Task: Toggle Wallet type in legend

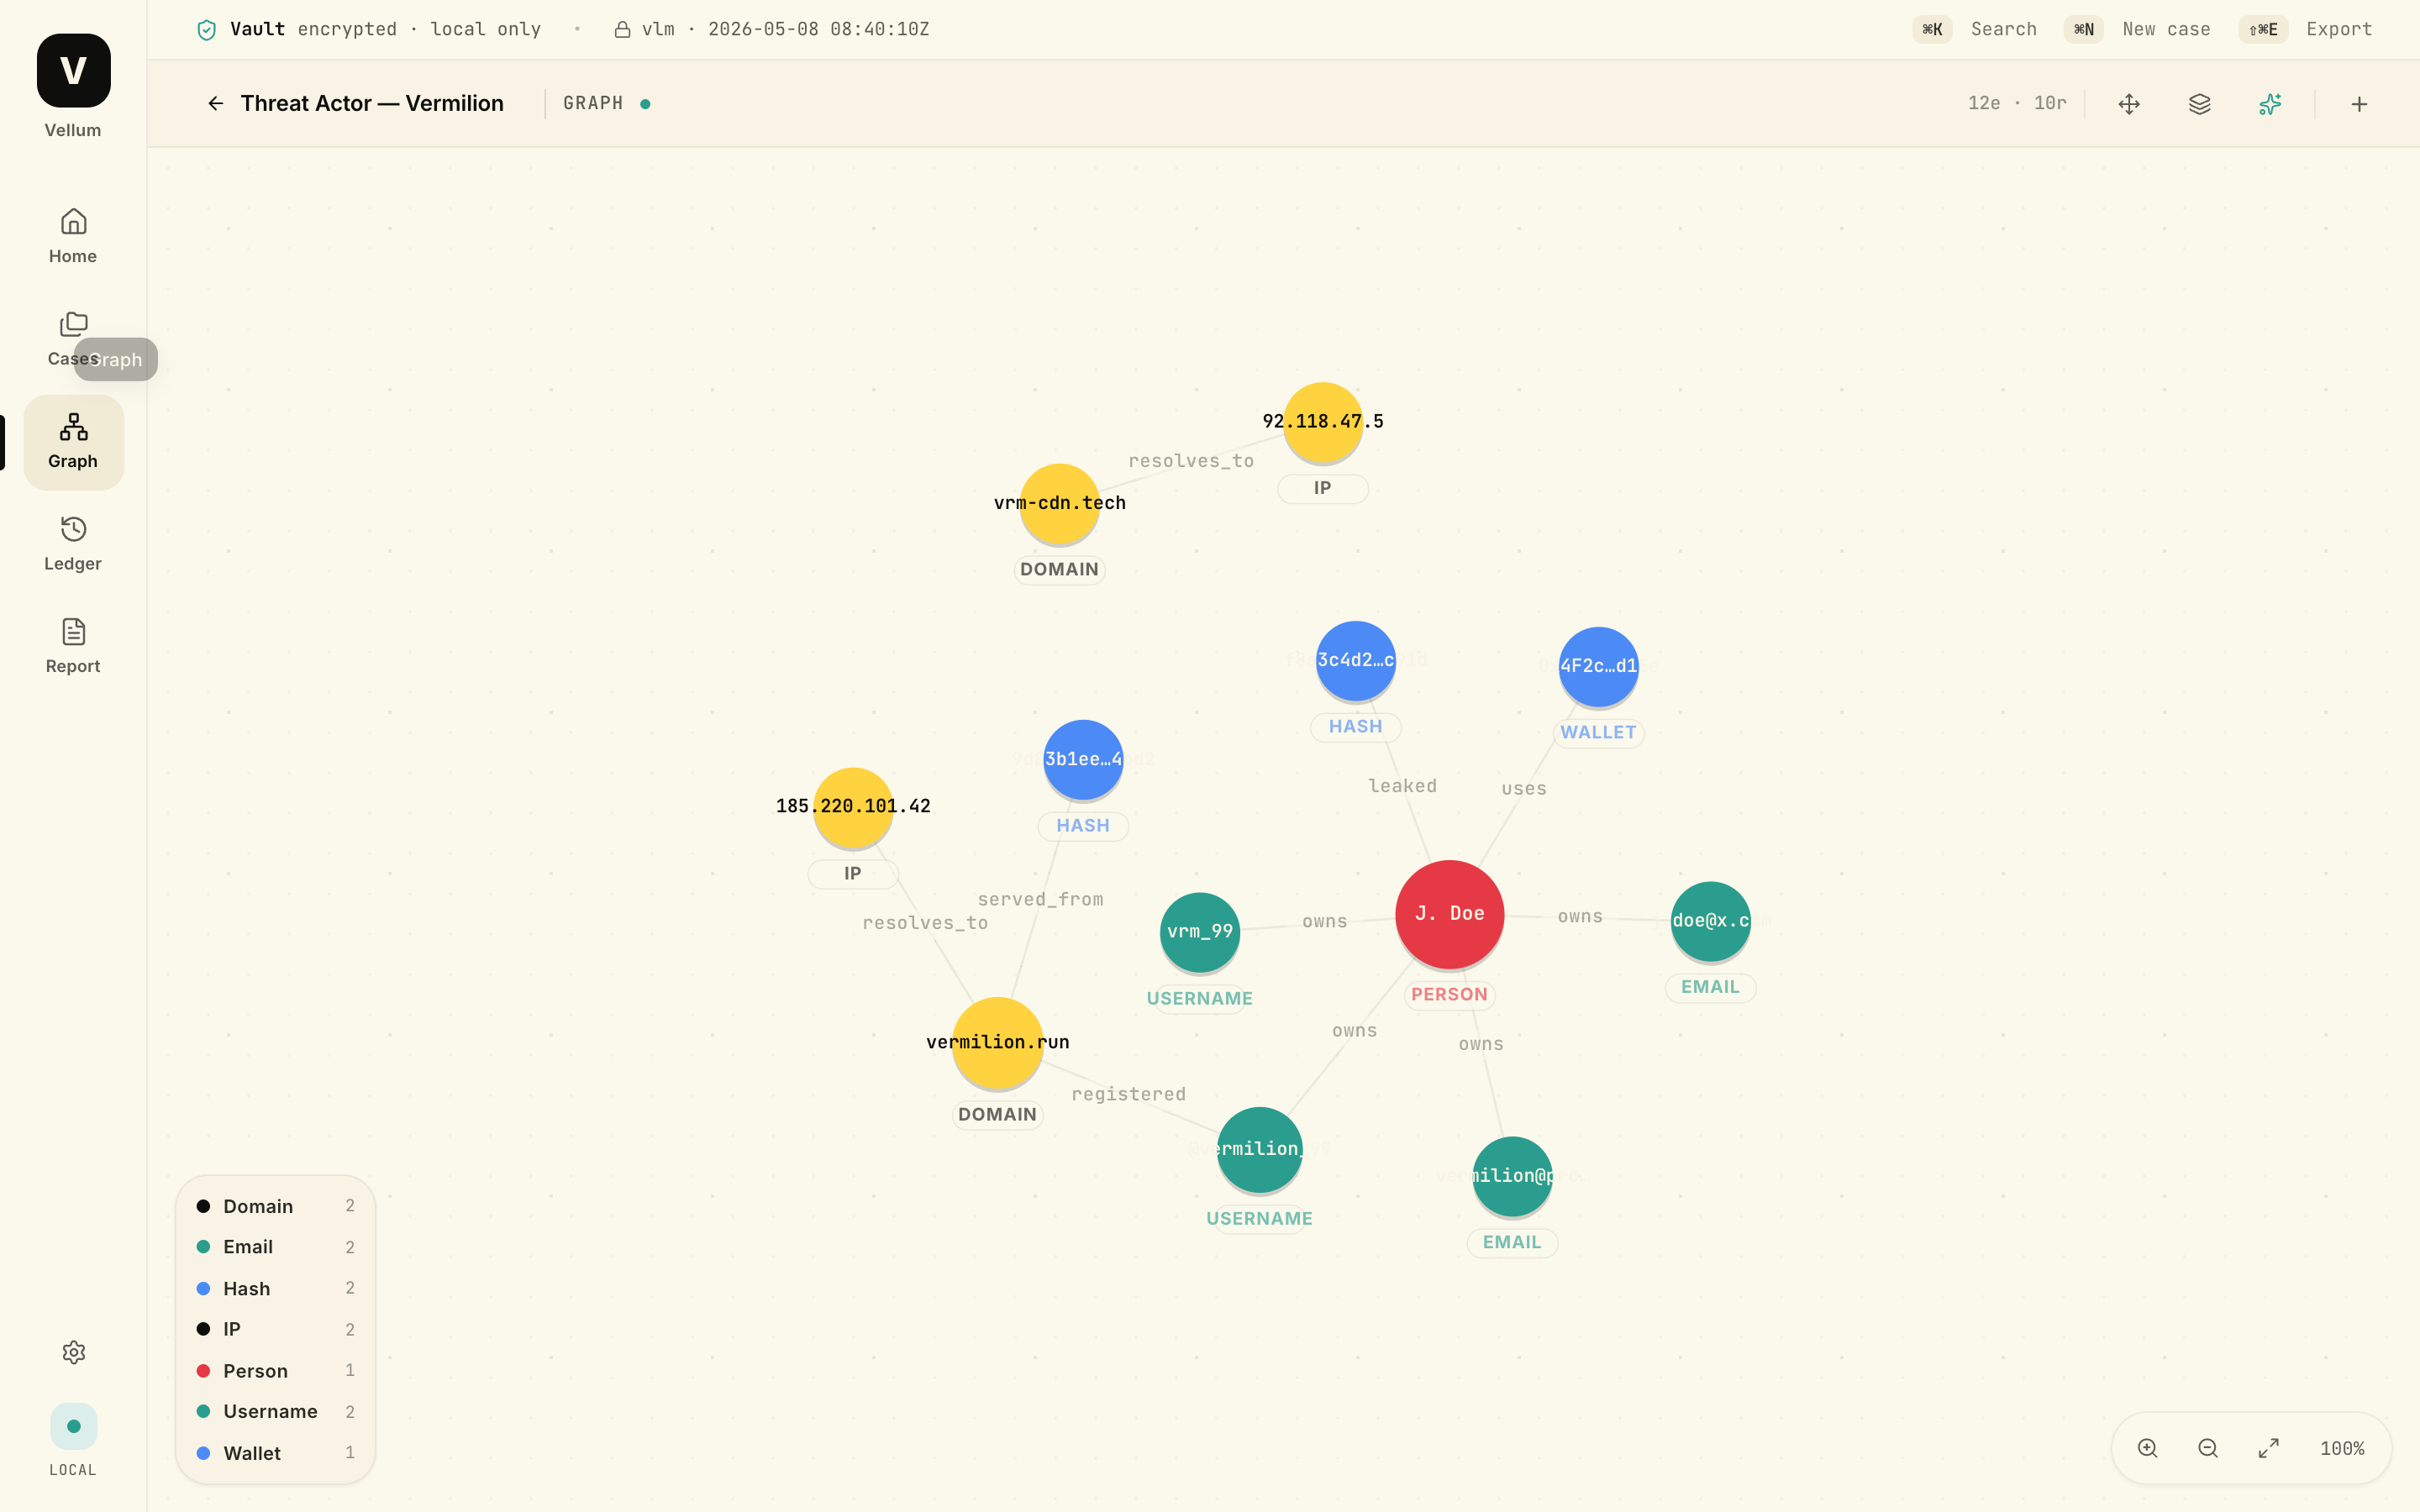Action: 275,1453
